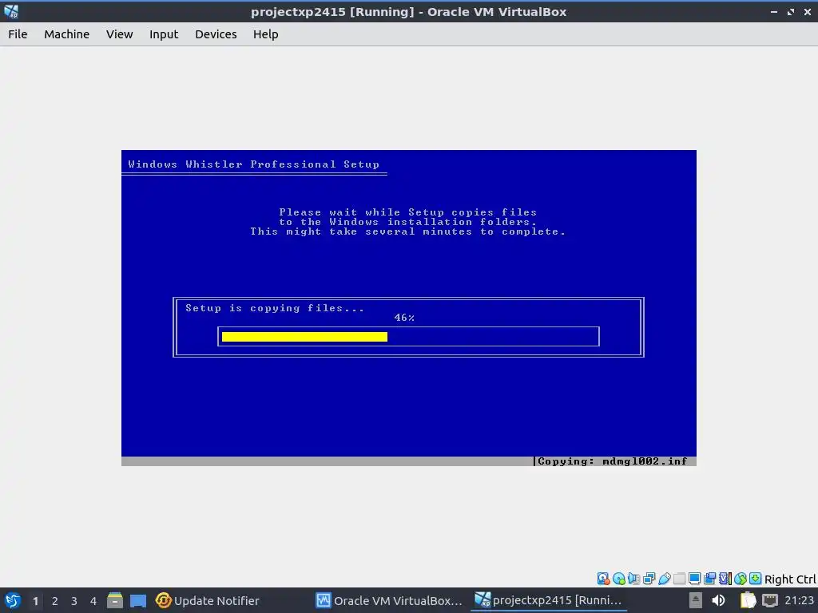Click the keyboard capture arrow icon
The width and height of the screenshot is (818, 613).
coord(756,579)
